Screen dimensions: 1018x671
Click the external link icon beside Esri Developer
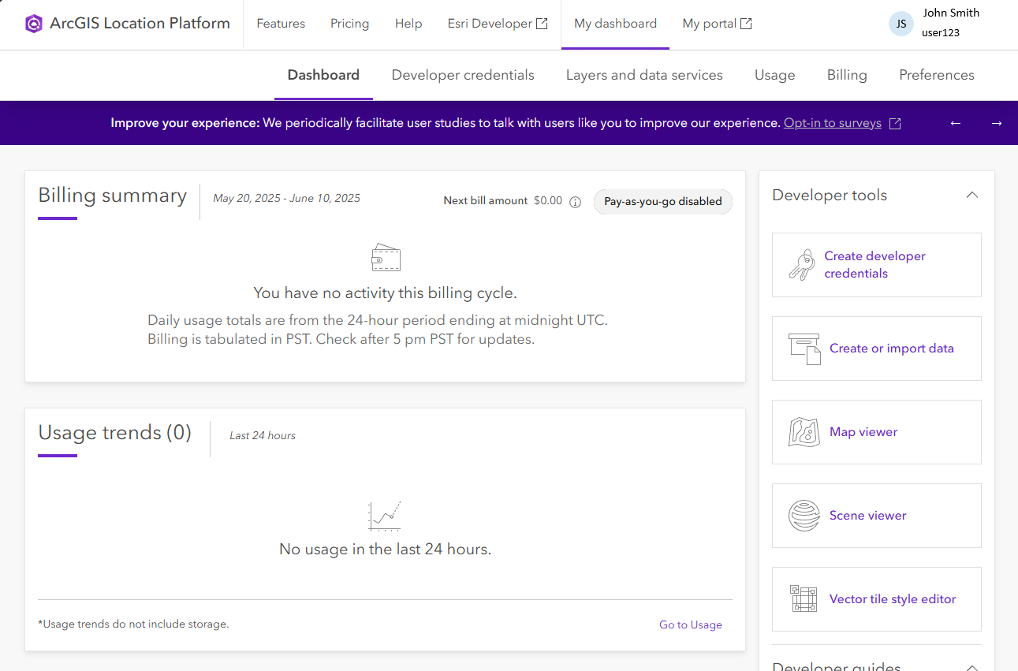click(x=542, y=24)
